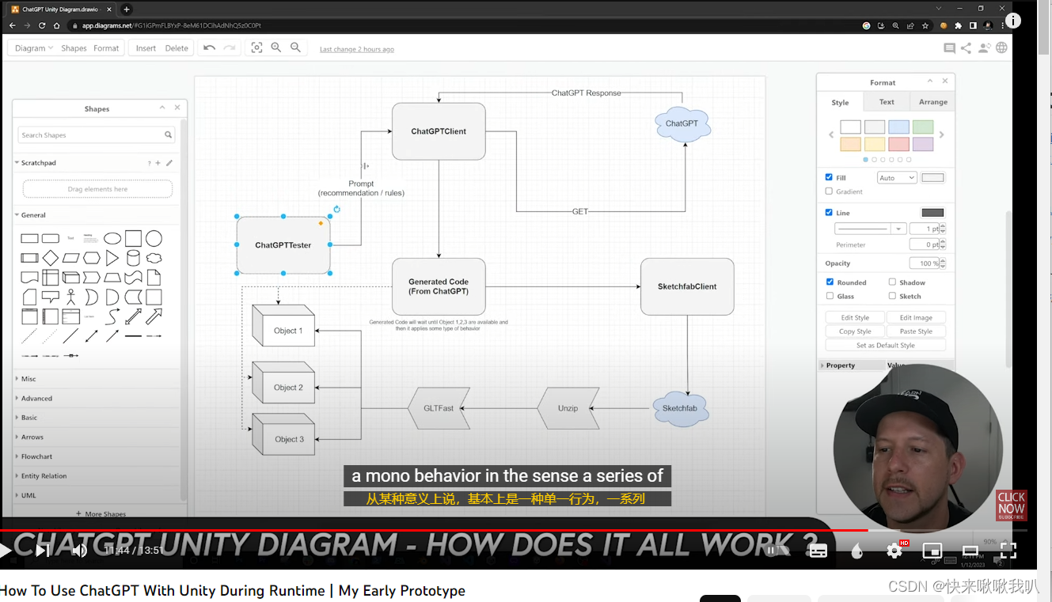Enable the Glass checkbox
The width and height of the screenshot is (1052, 602).
click(830, 296)
